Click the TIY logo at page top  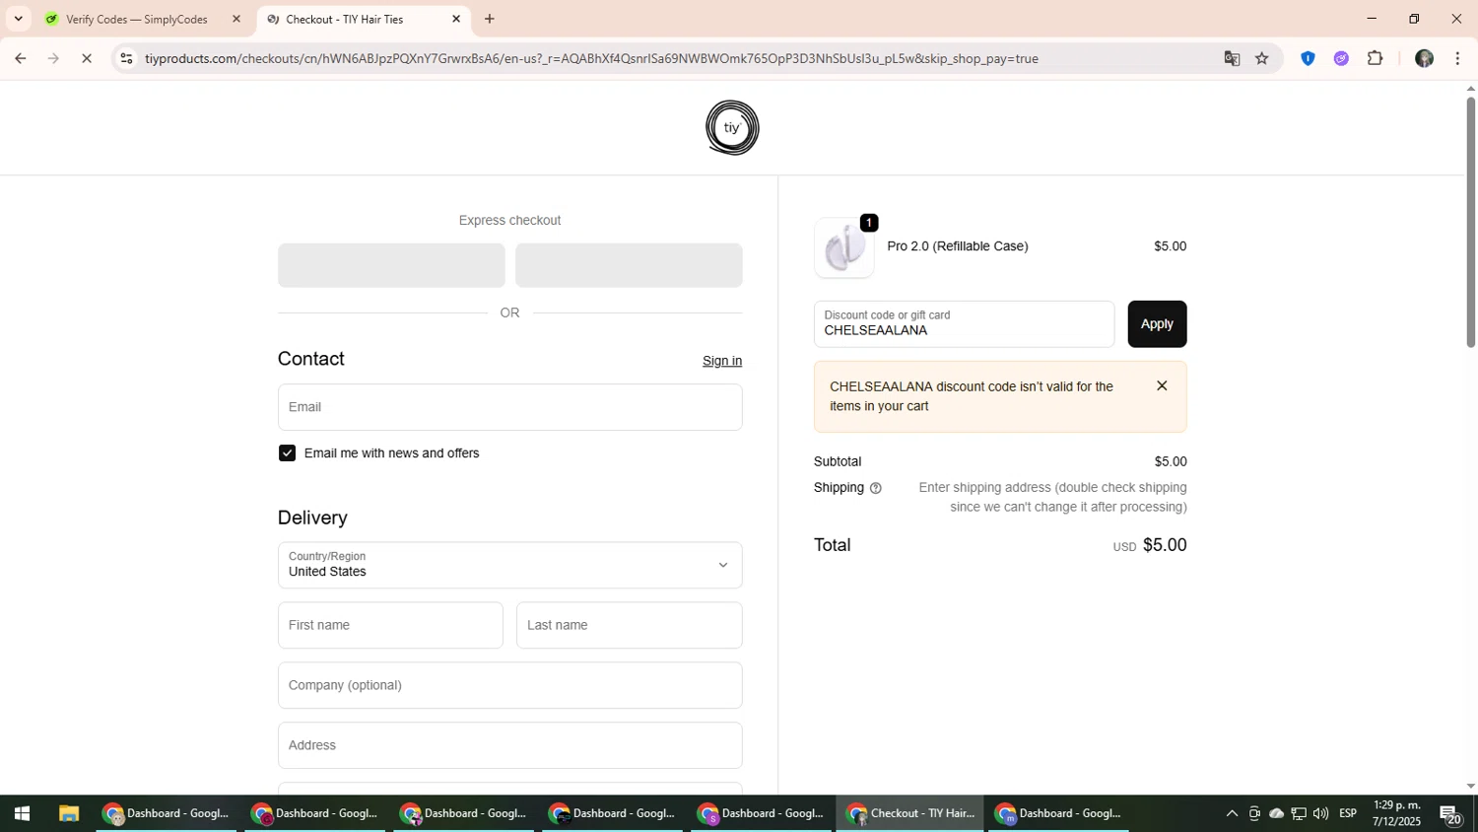732,127
